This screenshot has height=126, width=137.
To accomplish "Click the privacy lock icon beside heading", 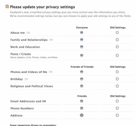I will [7, 6].
